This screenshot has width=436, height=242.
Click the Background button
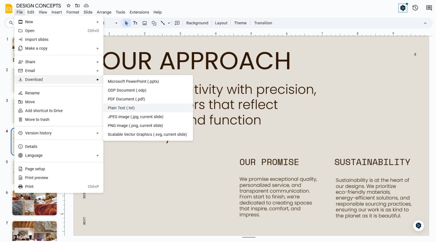(197, 23)
